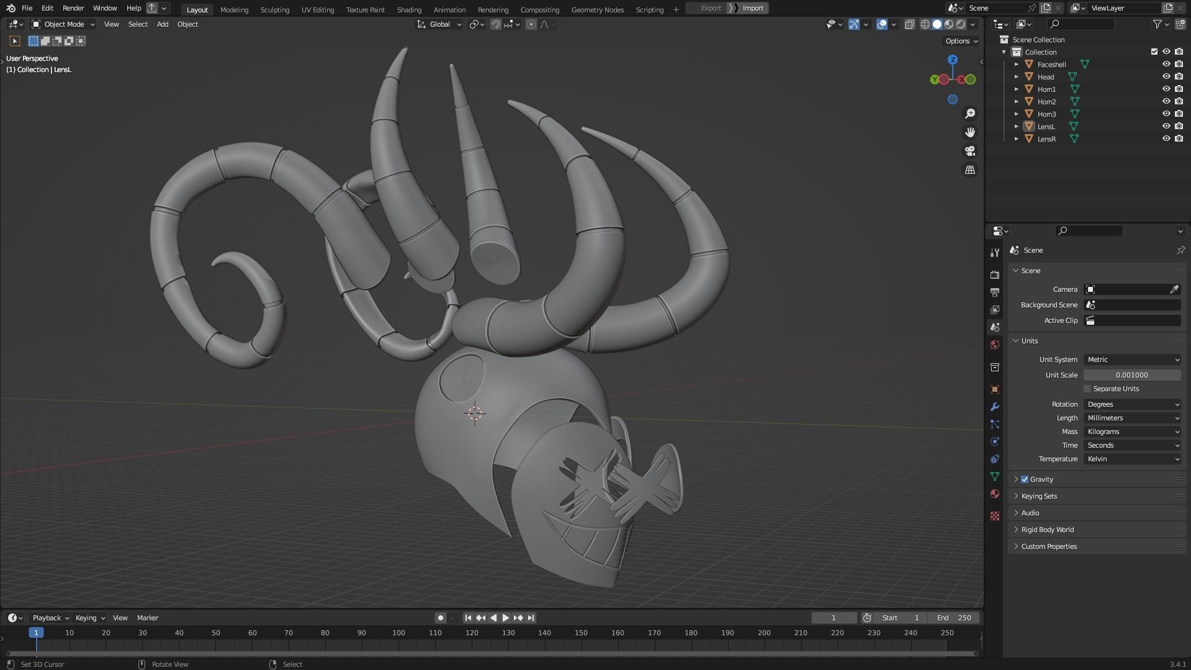
Task: Click the Unit Scale value slider
Action: [x=1132, y=375]
